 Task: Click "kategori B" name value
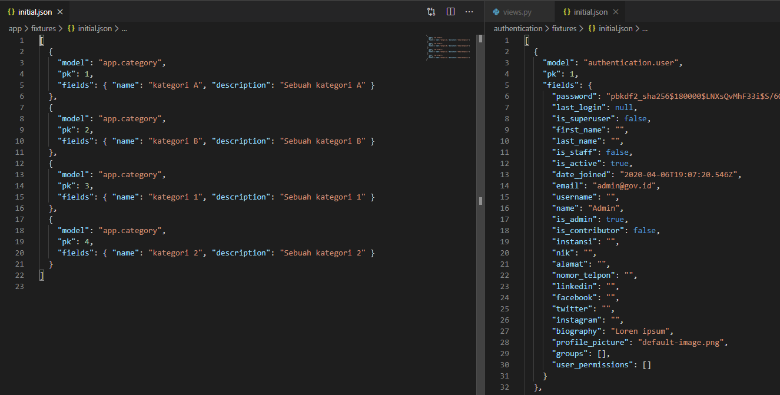tap(175, 141)
